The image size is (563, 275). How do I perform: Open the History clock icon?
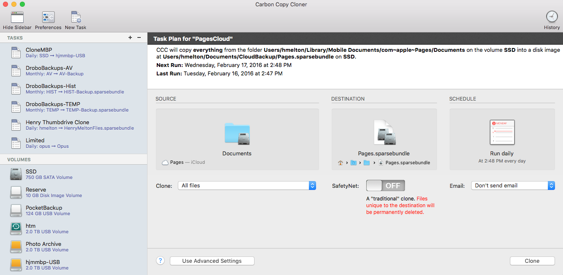coord(552,17)
